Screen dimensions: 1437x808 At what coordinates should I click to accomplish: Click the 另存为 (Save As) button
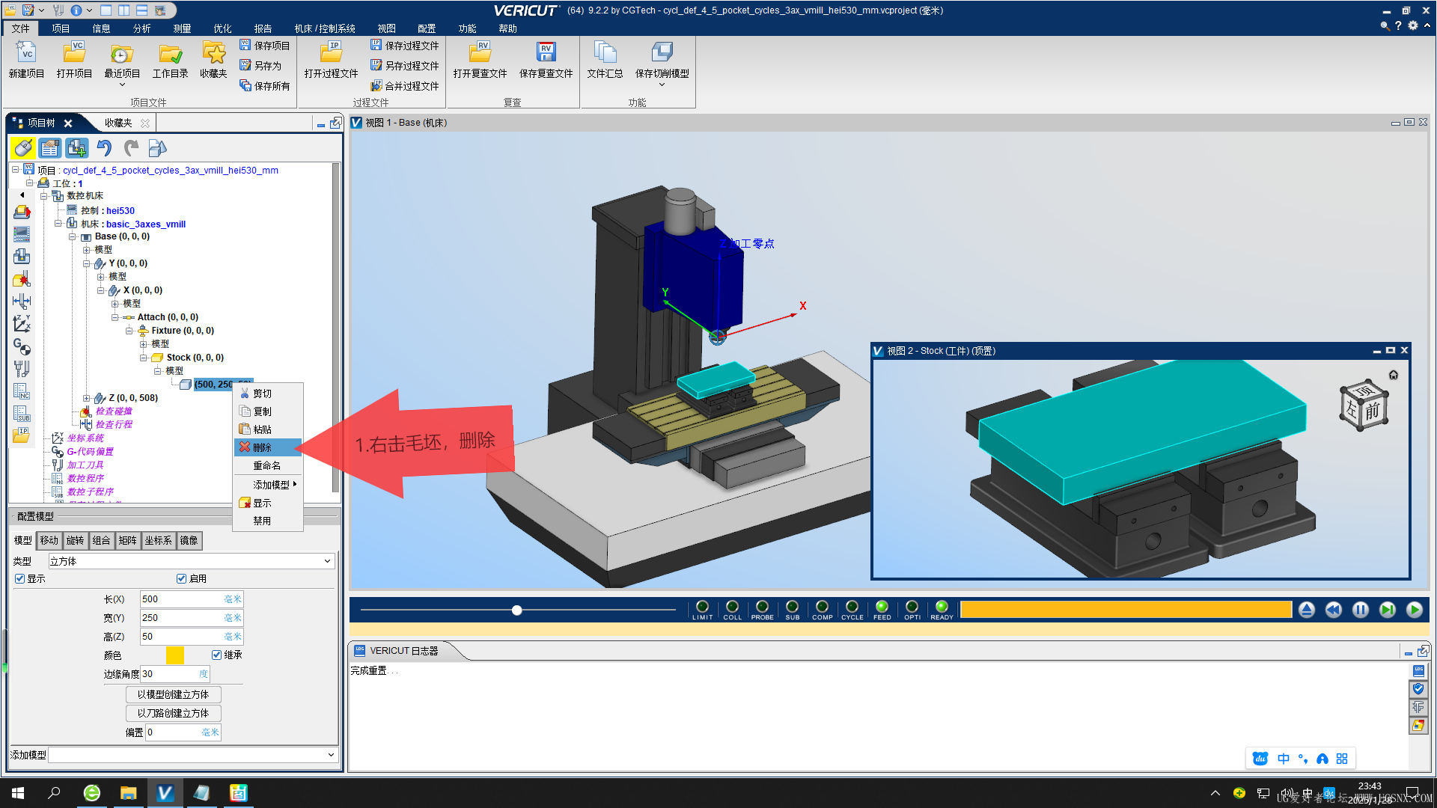[x=260, y=66]
